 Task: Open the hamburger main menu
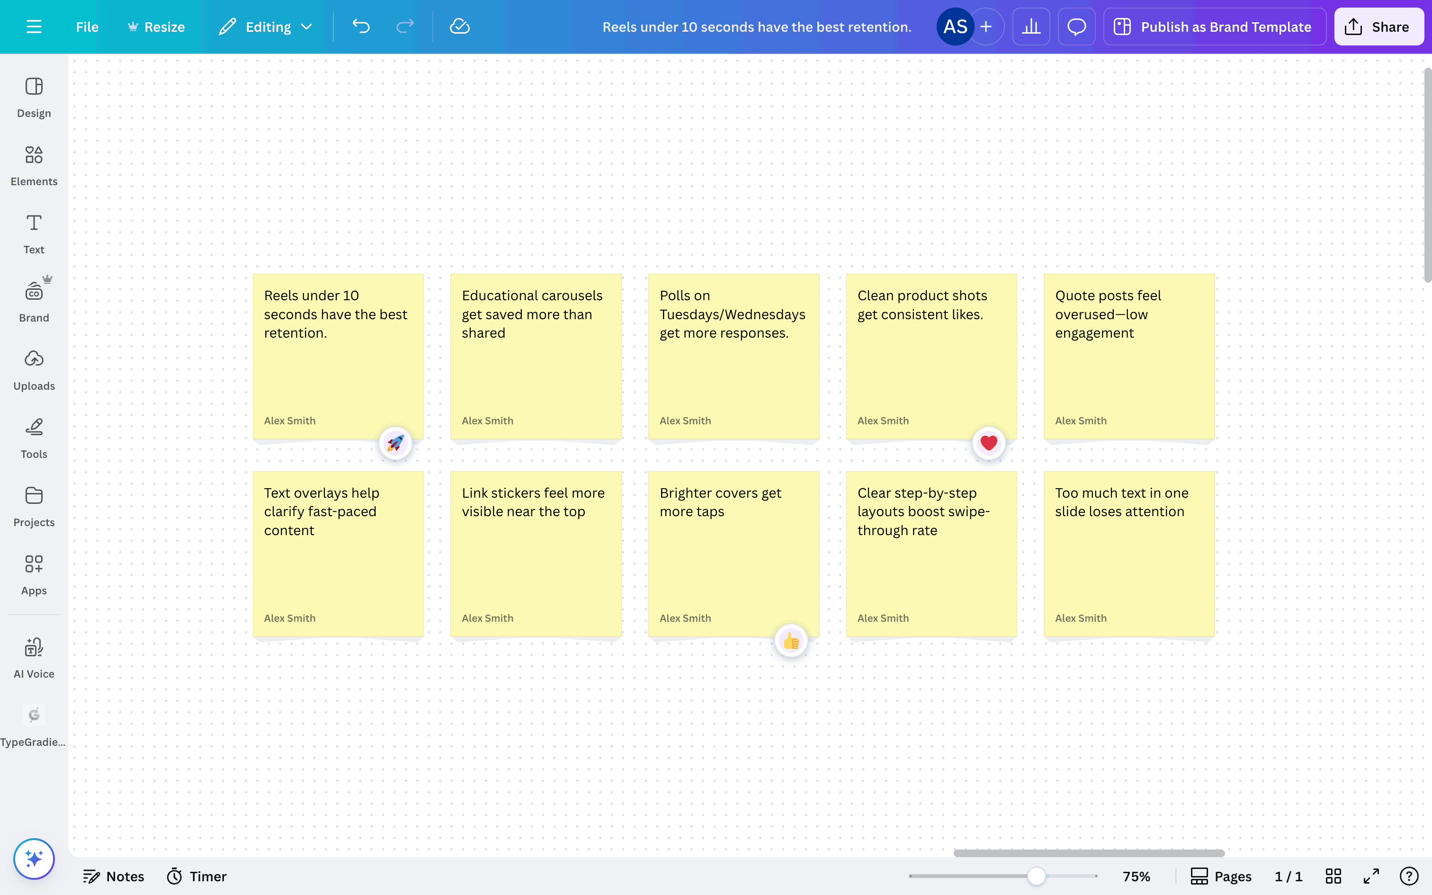point(34,27)
